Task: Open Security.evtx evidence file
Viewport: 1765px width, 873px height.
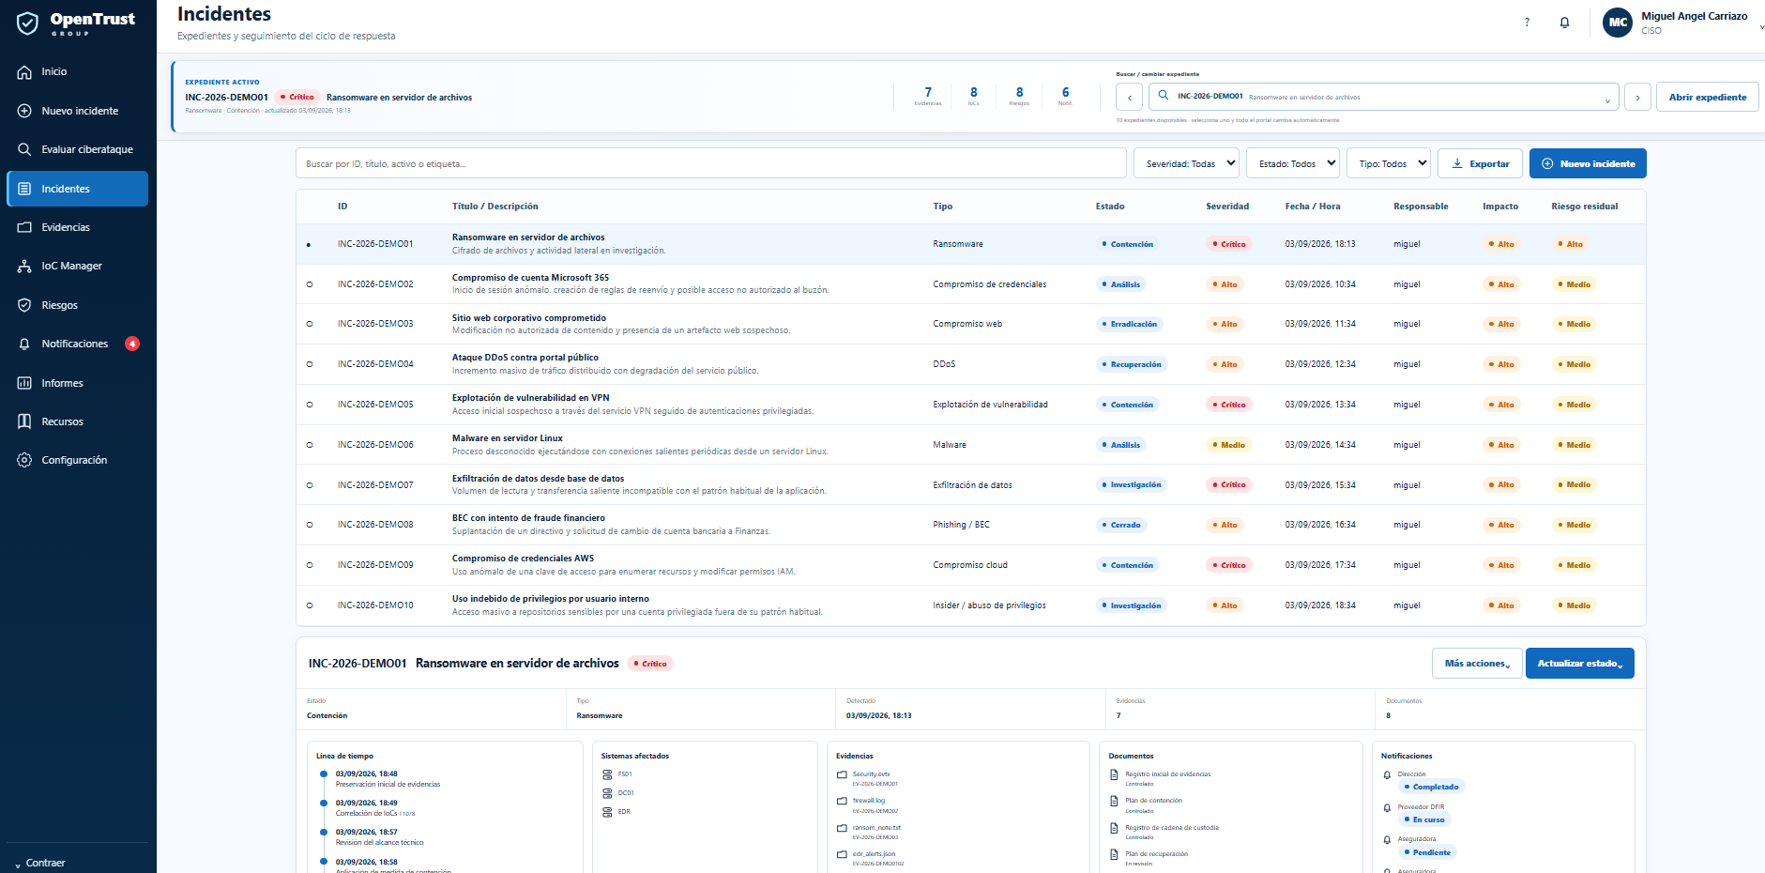Action: coord(871,774)
